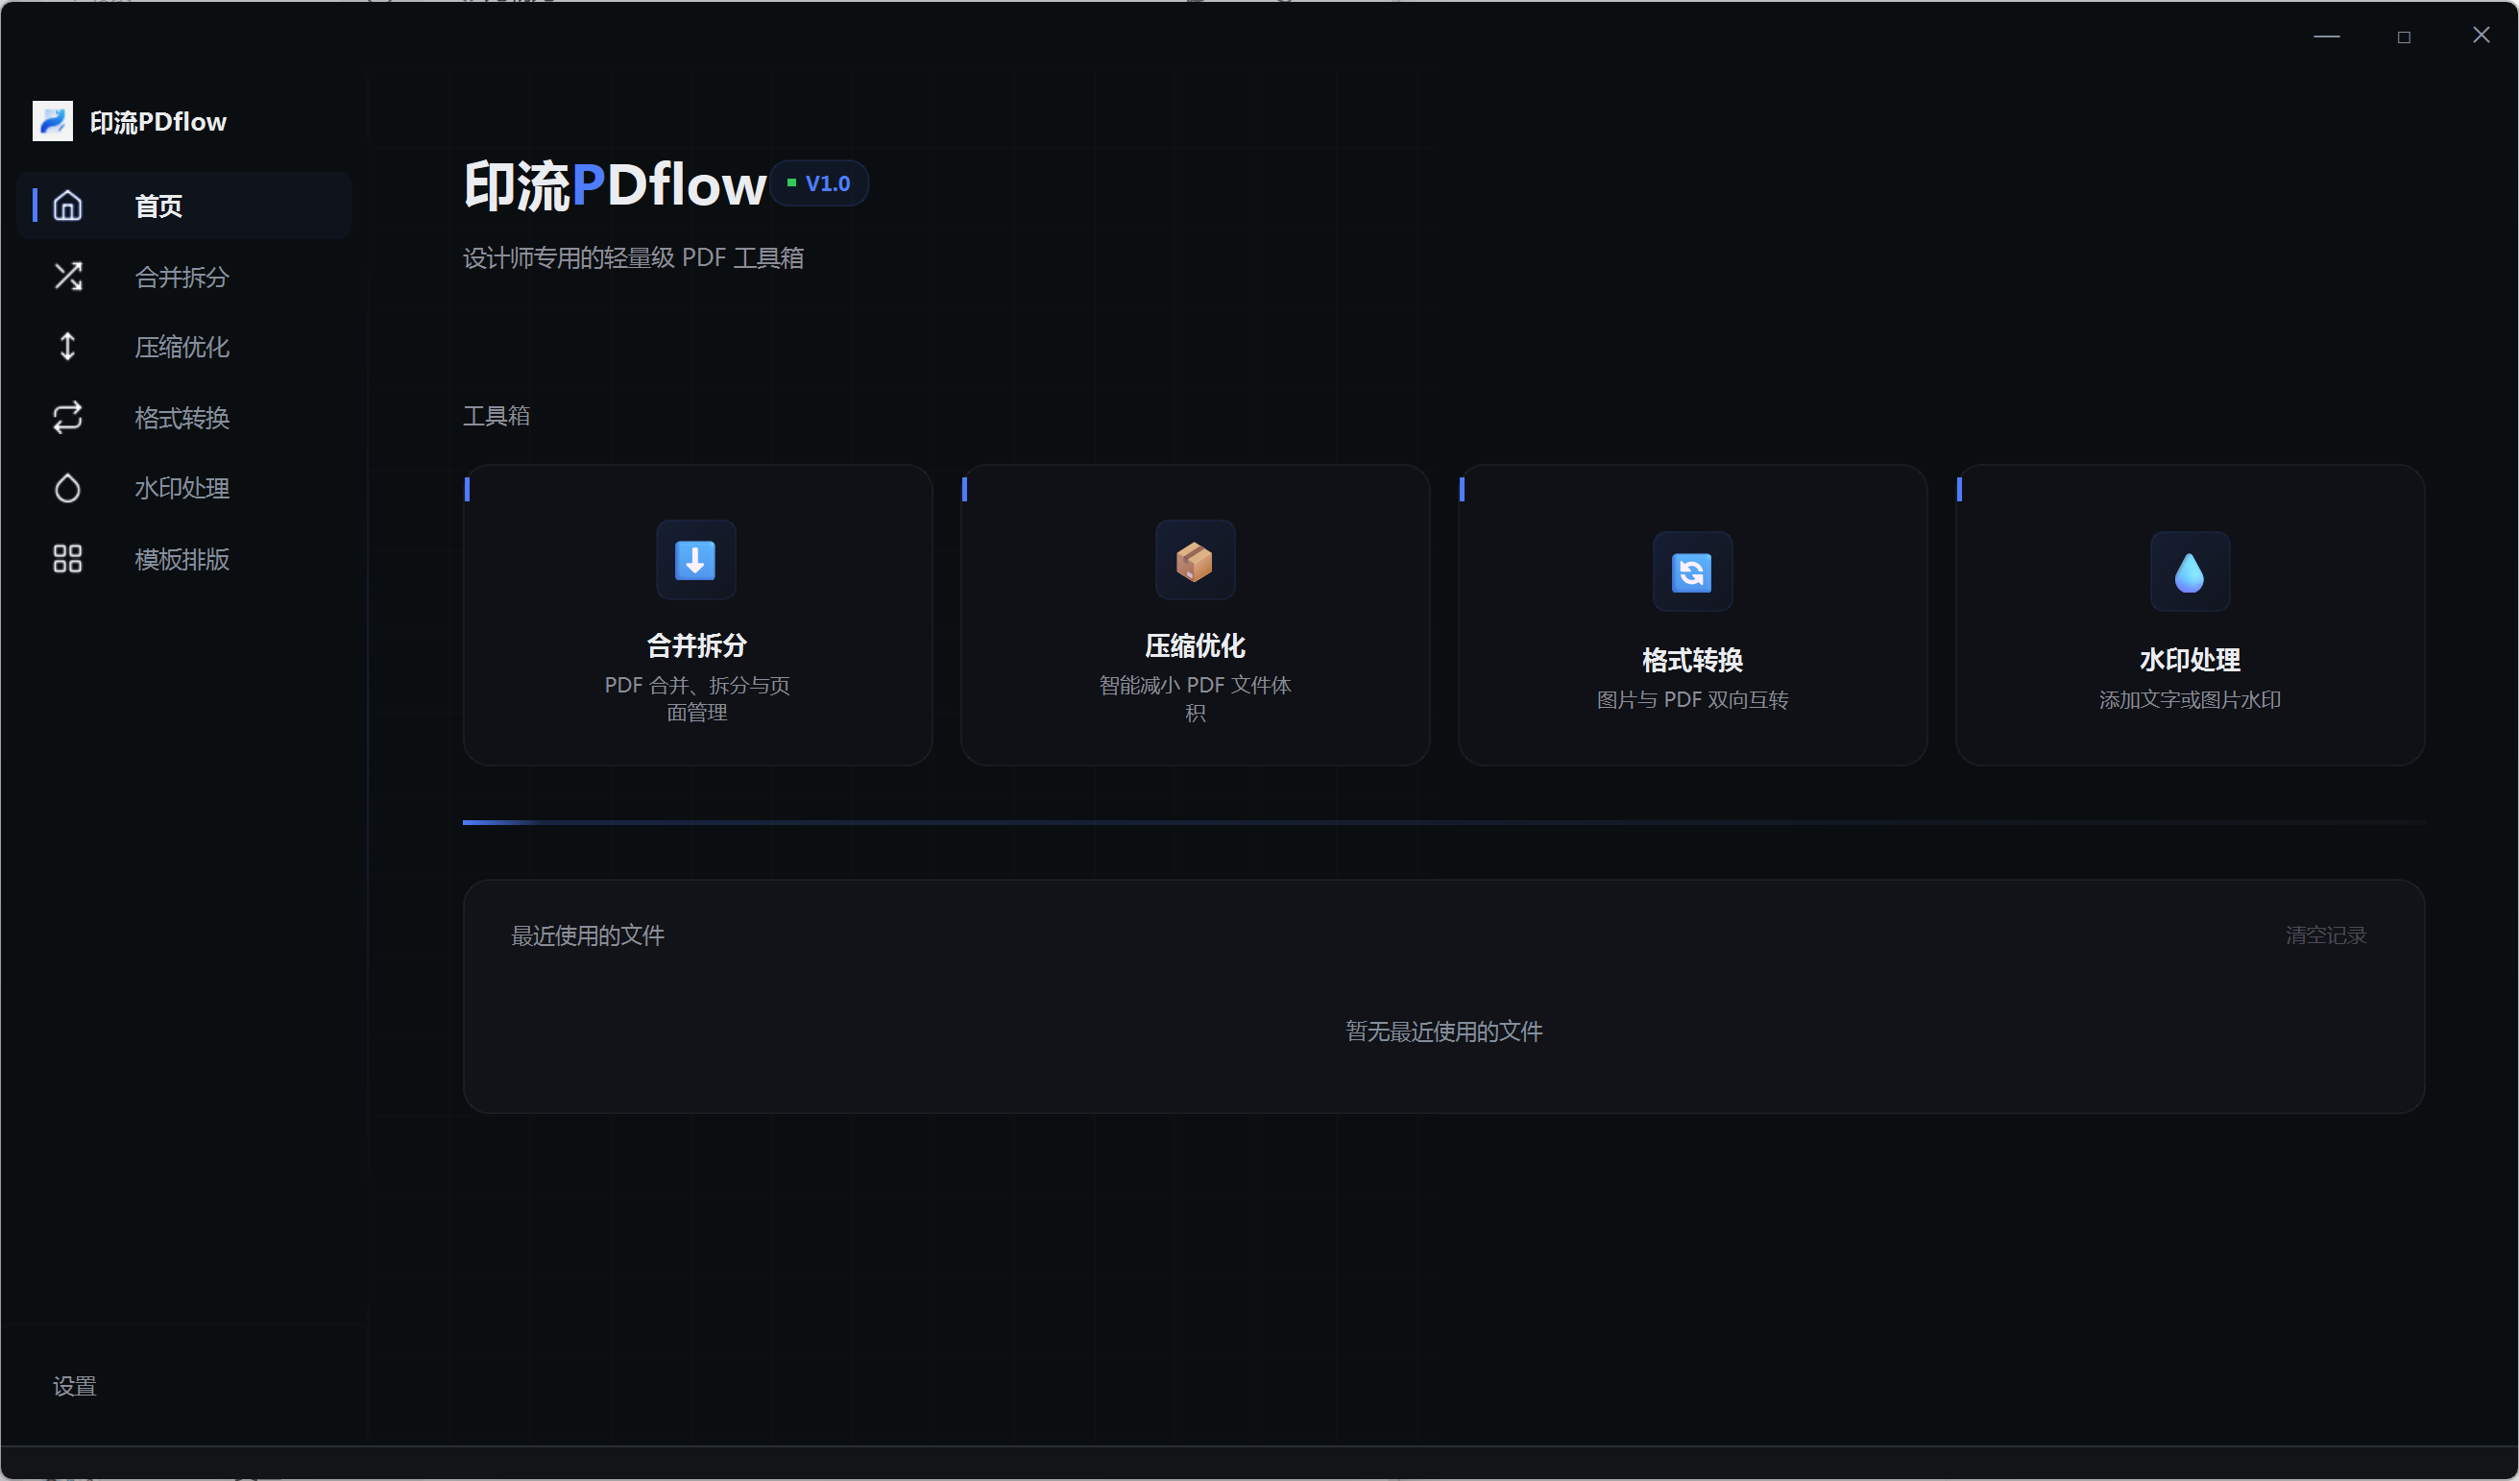Screen dimensions: 2519x1481
Task: Click the package box icon on 压缩优化 card
Action: (x=1195, y=560)
